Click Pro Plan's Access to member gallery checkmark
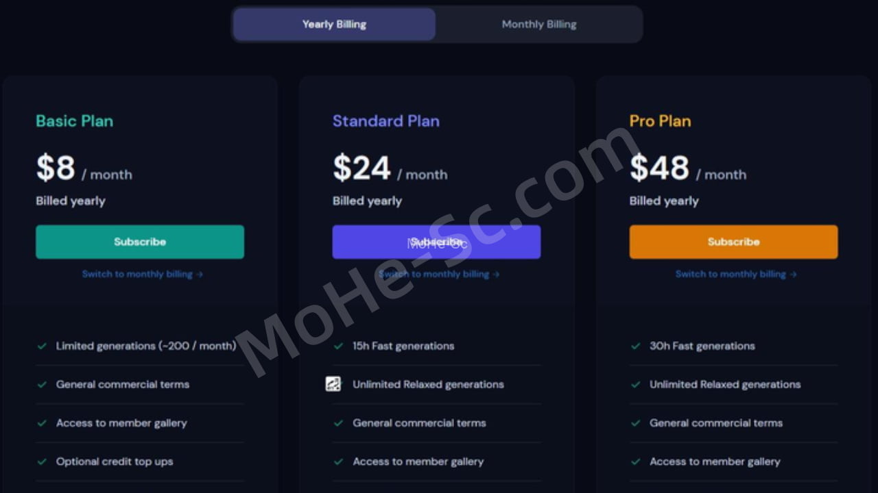Image resolution: width=878 pixels, height=493 pixels. click(635, 462)
